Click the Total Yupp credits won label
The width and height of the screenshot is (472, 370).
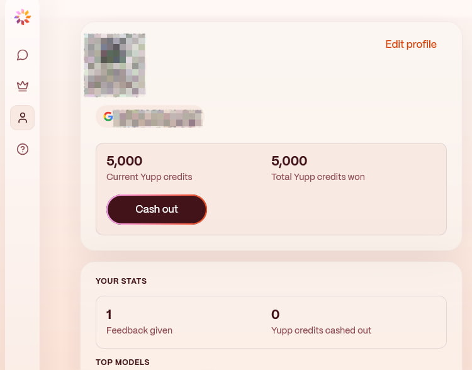(318, 177)
